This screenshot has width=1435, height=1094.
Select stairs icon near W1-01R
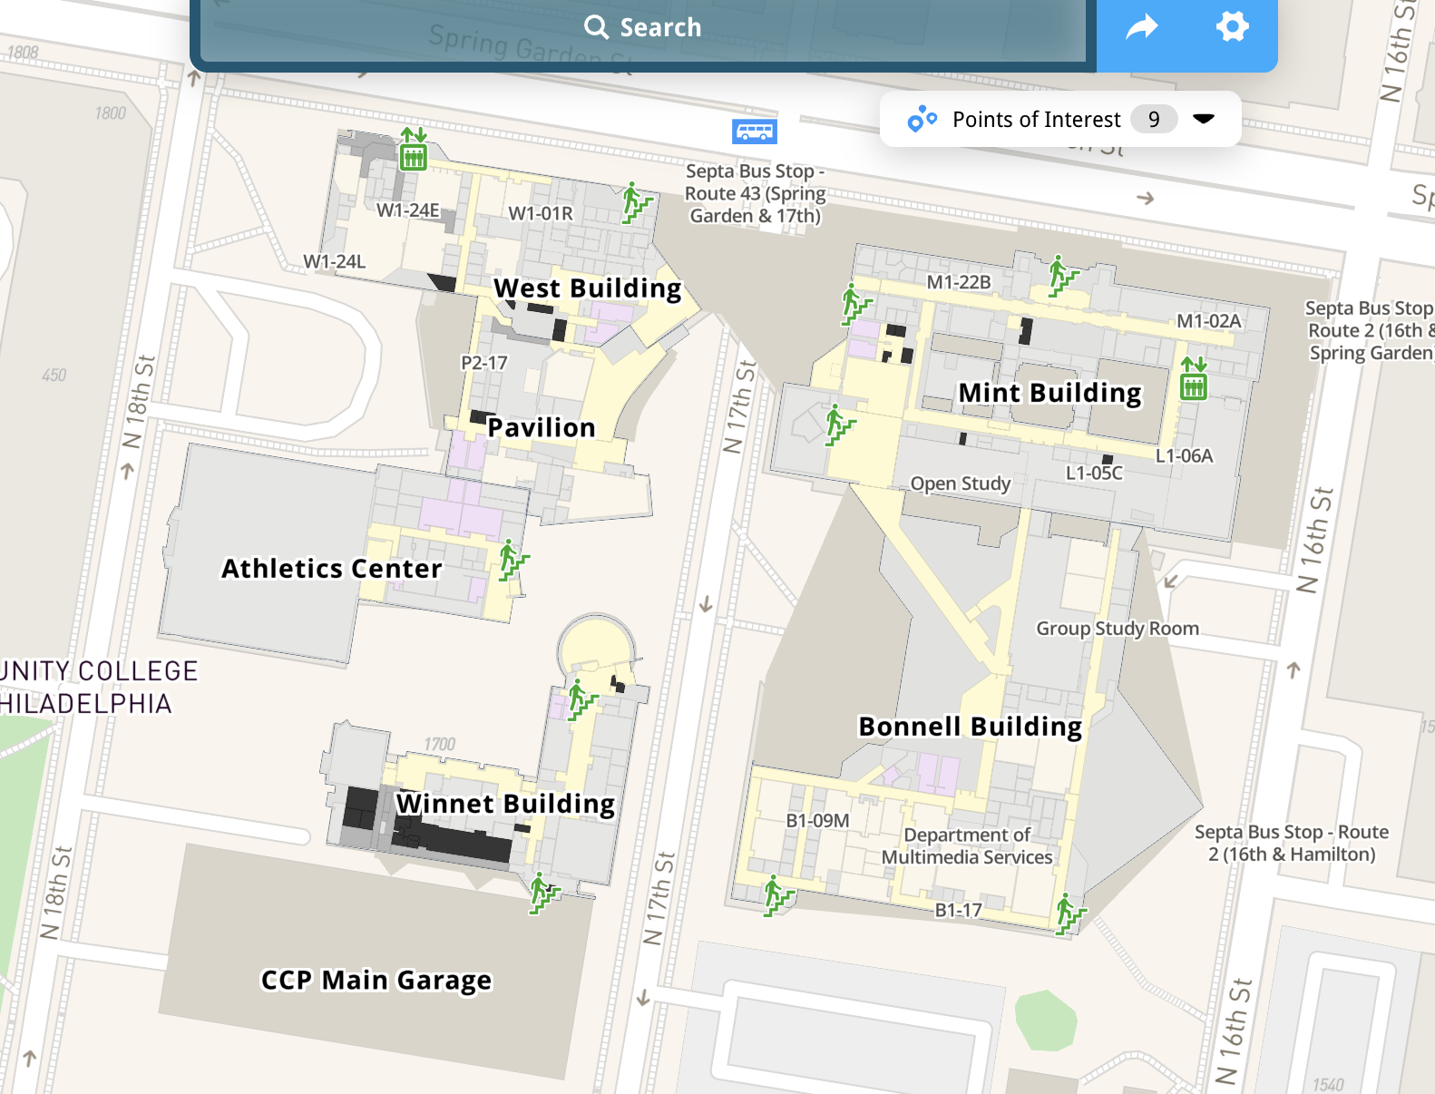click(x=635, y=203)
